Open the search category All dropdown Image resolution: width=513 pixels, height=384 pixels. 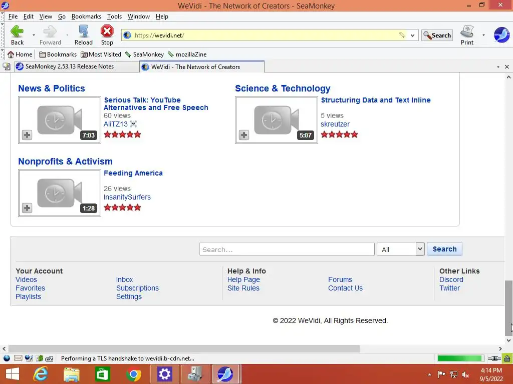pyautogui.click(x=400, y=249)
